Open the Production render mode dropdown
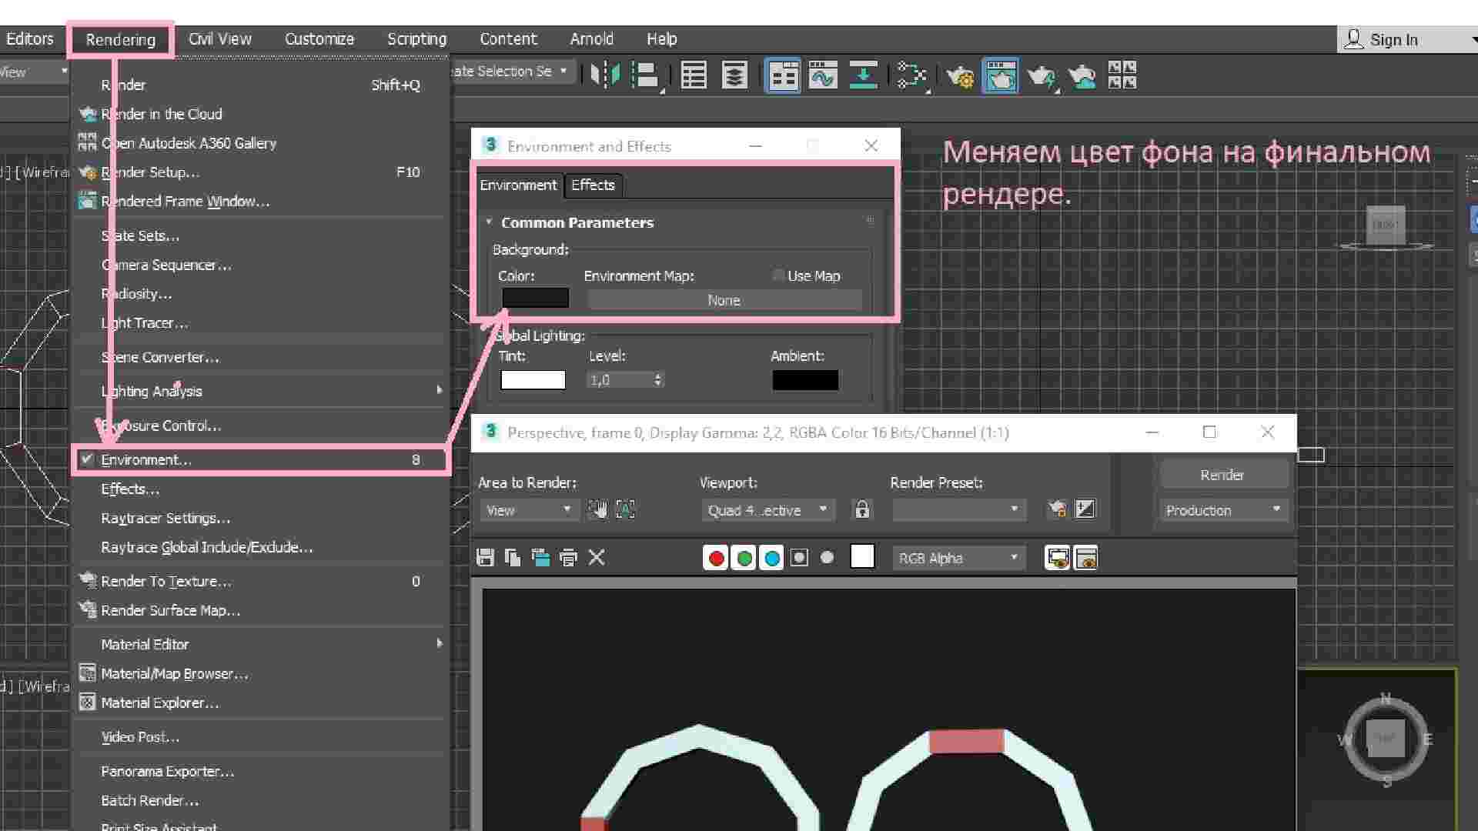 click(1223, 510)
